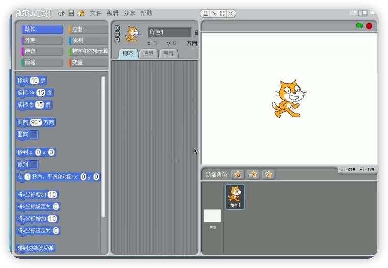This screenshot has width=388, height=268.
Task: Toggle the sprite drag lock icon
Action: 196,33
